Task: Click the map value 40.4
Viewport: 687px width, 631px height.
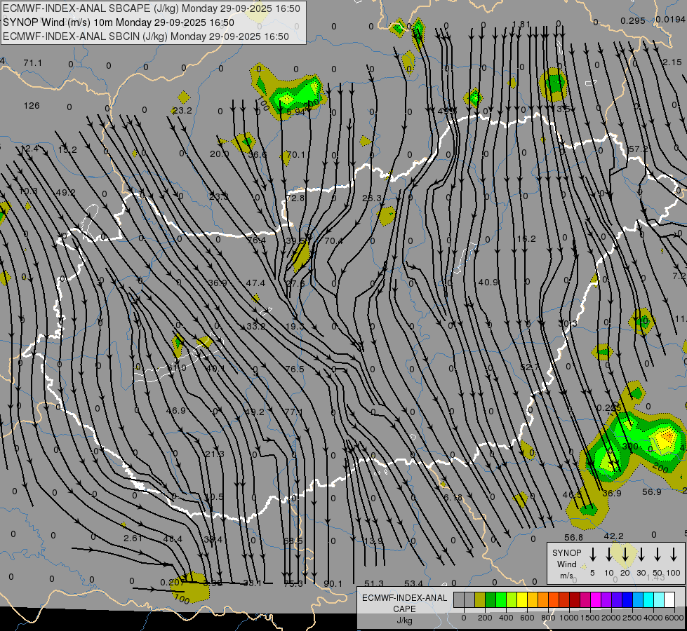Action: 173,539
